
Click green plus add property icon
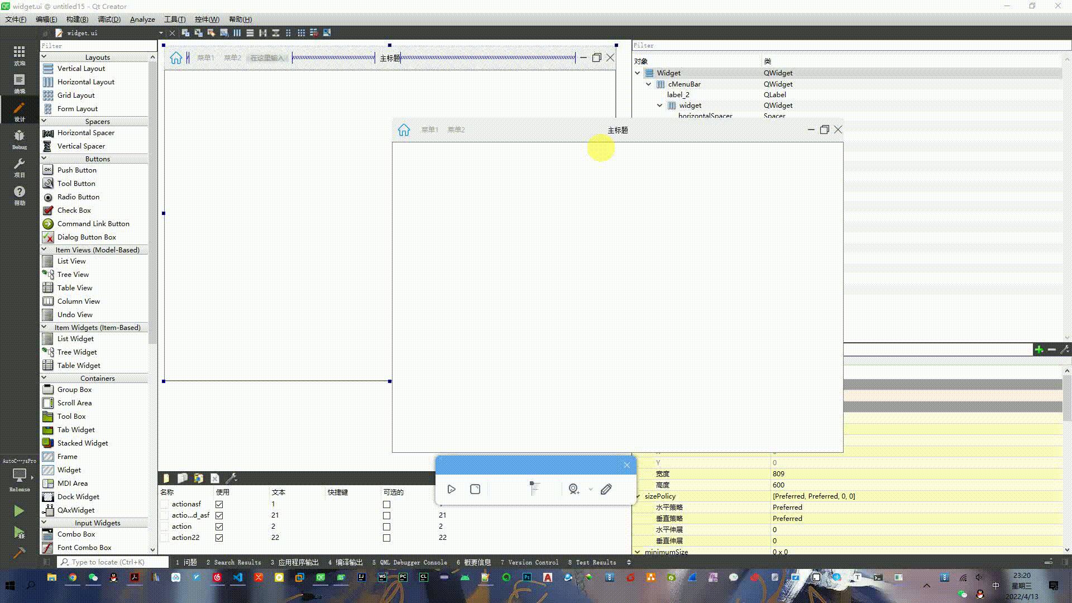(x=1038, y=350)
